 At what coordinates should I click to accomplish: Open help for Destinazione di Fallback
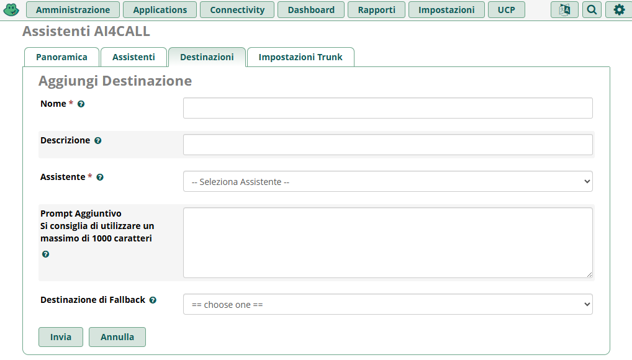tap(153, 300)
